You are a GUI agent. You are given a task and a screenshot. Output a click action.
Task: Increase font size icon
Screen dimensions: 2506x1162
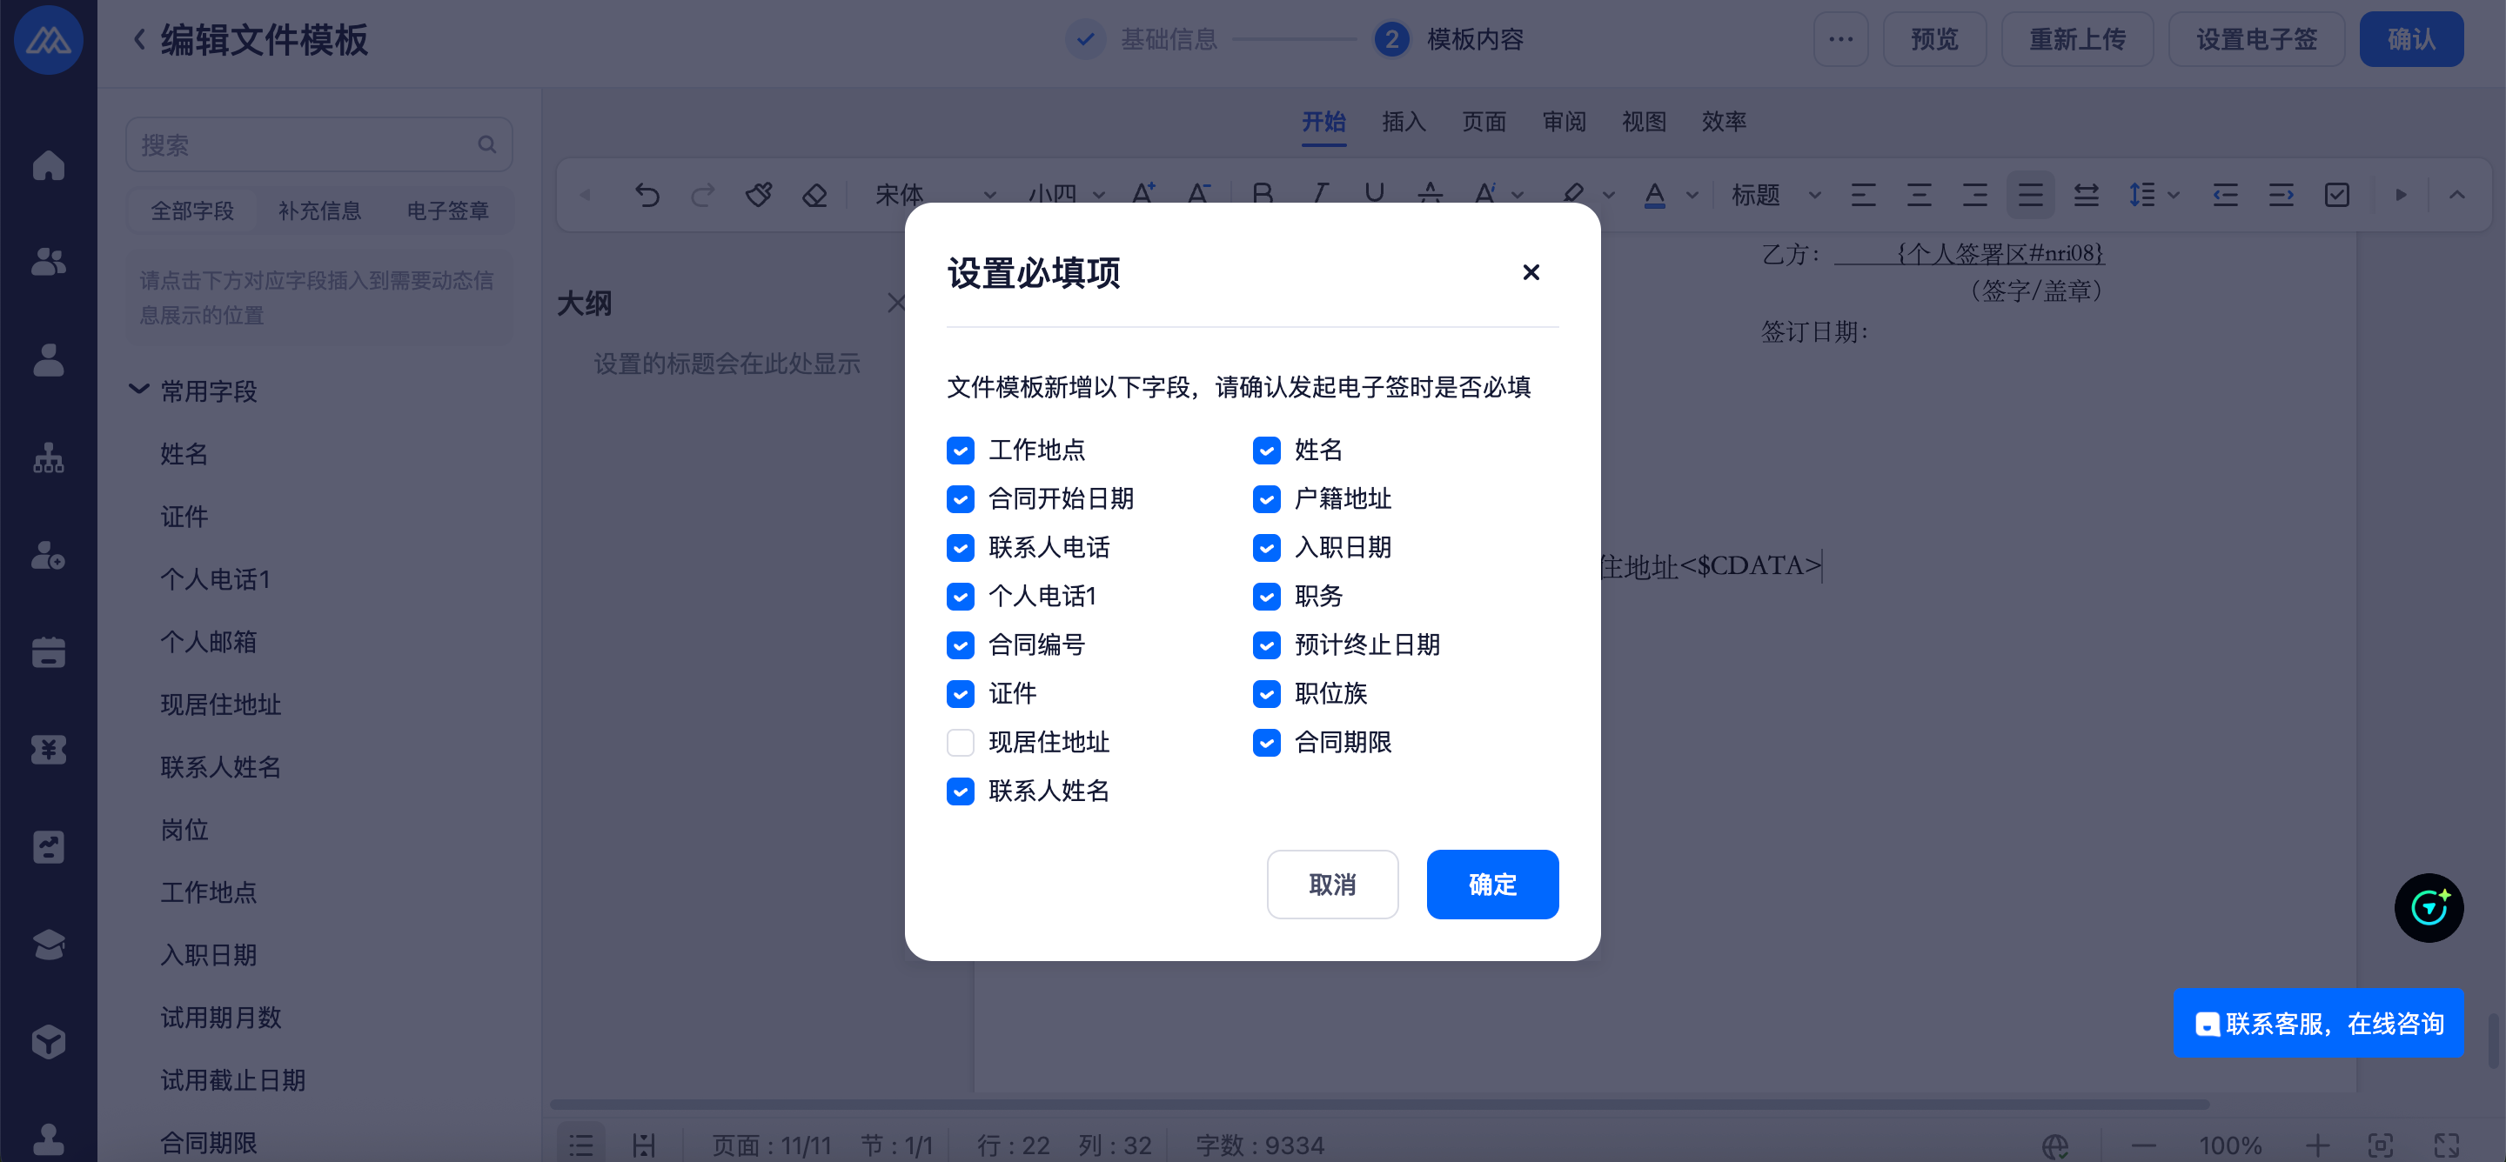tap(1144, 196)
